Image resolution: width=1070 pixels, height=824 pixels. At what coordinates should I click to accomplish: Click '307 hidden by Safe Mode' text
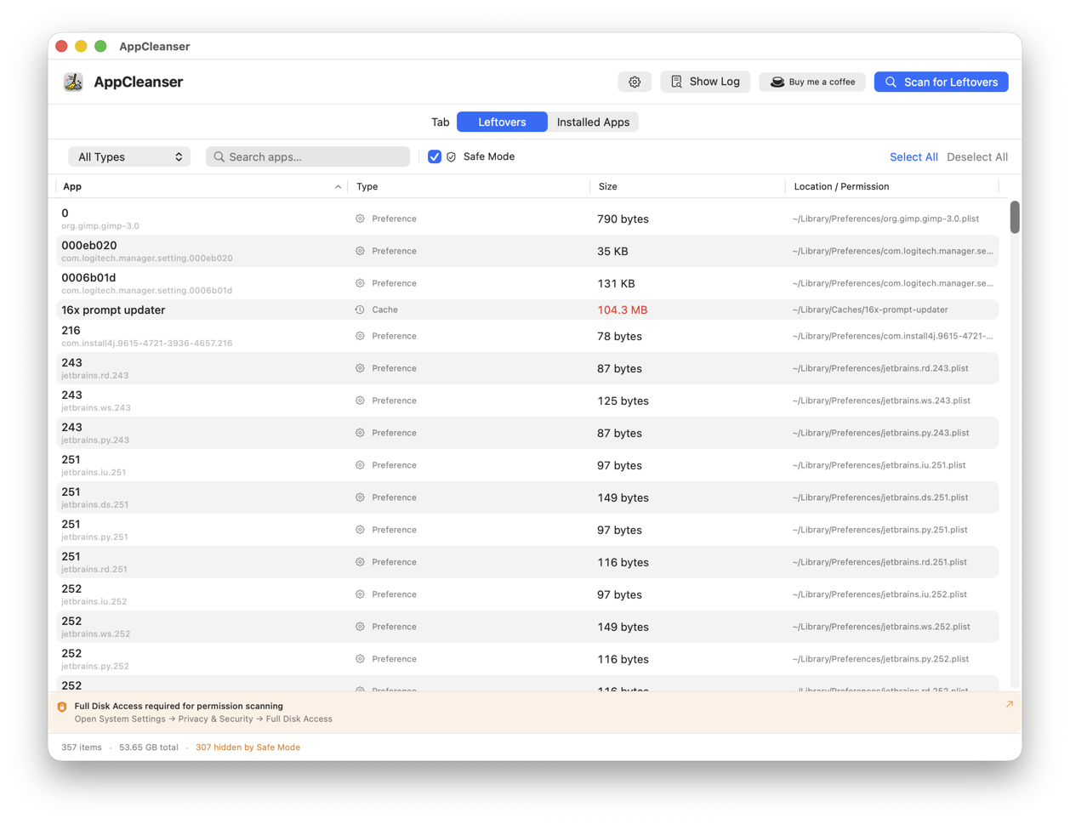coord(248,747)
